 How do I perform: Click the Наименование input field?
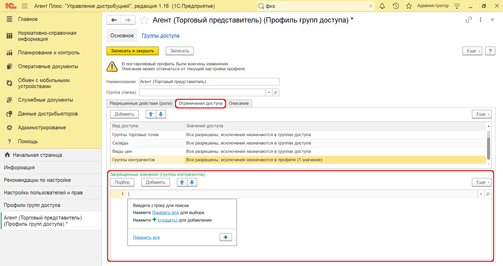click(209, 82)
